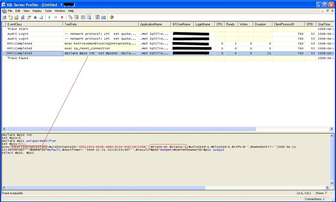Click the trace grid horizontal scrollbar thumb
336x202 pixels.
point(131,129)
